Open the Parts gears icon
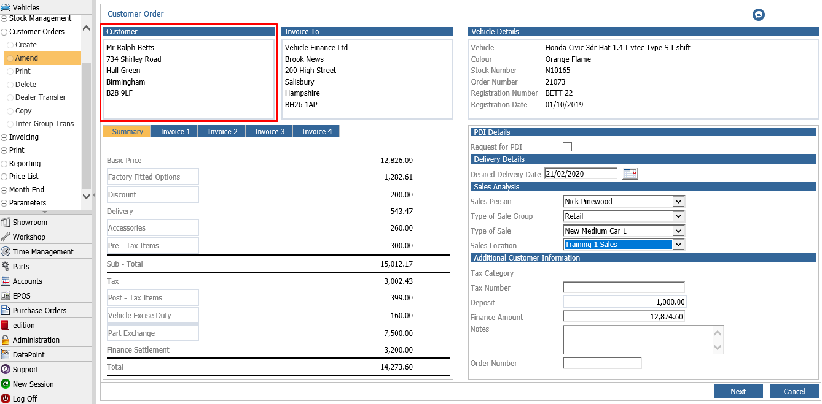 coord(6,266)
